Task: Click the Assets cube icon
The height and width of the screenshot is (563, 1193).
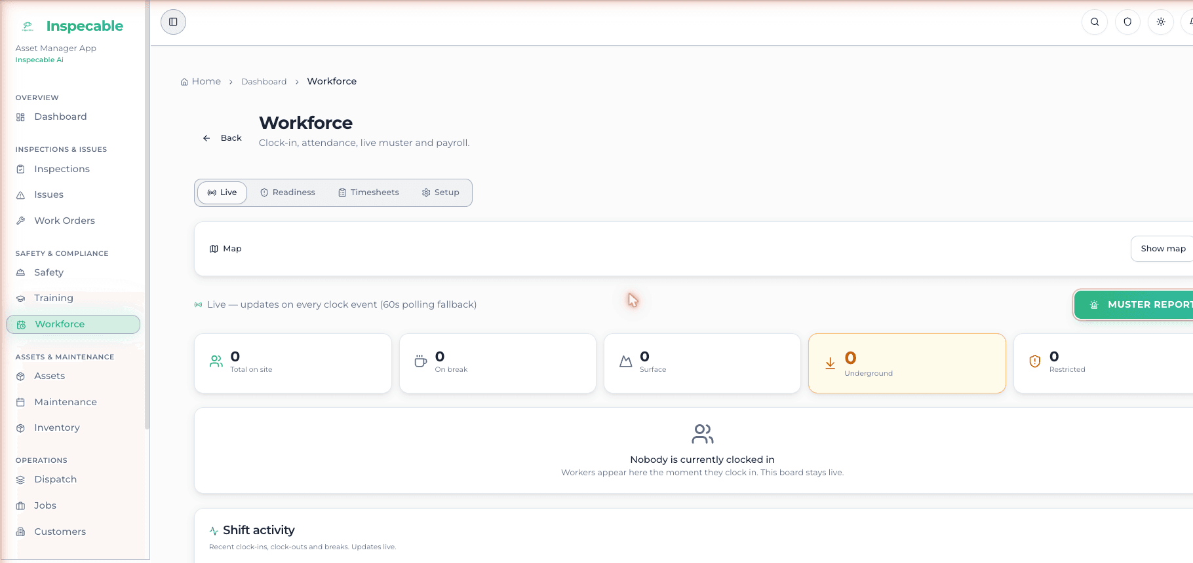Action: [20, 376]
